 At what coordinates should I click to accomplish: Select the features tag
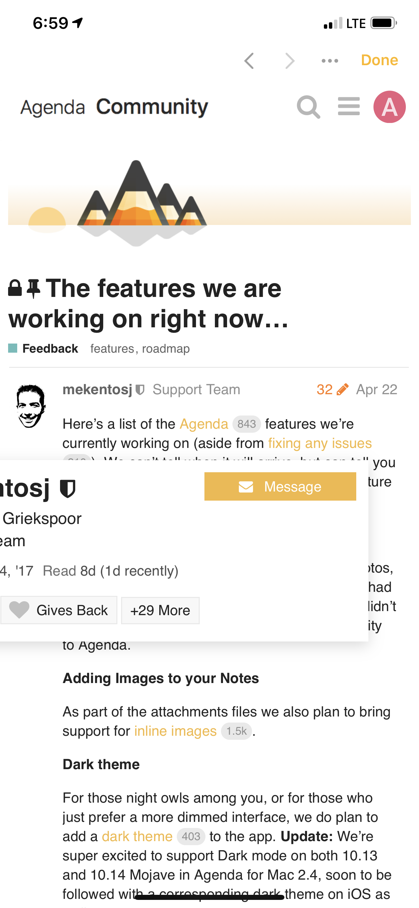click(112, 348)
